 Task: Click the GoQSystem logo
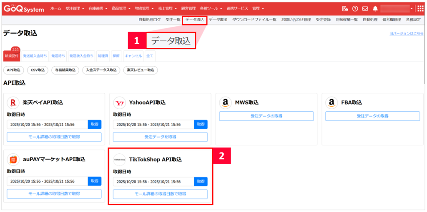24,9
